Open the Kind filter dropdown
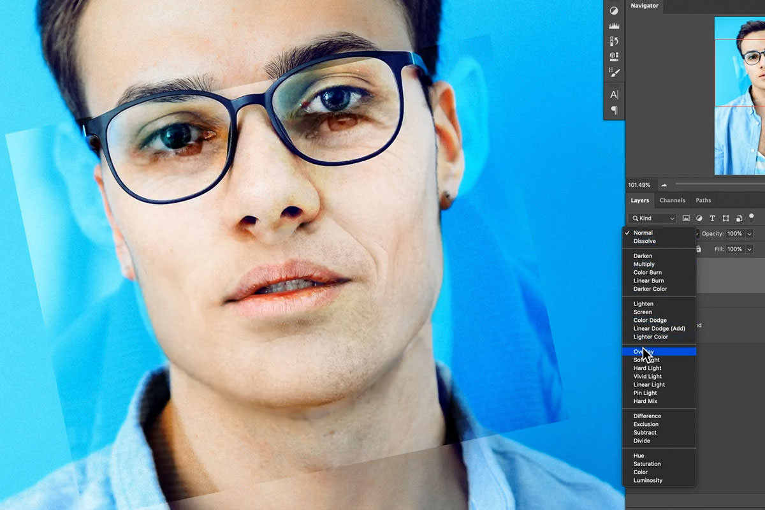Viewport: 765px width, 510px height. pyautogui.click(x=653, y=218)
